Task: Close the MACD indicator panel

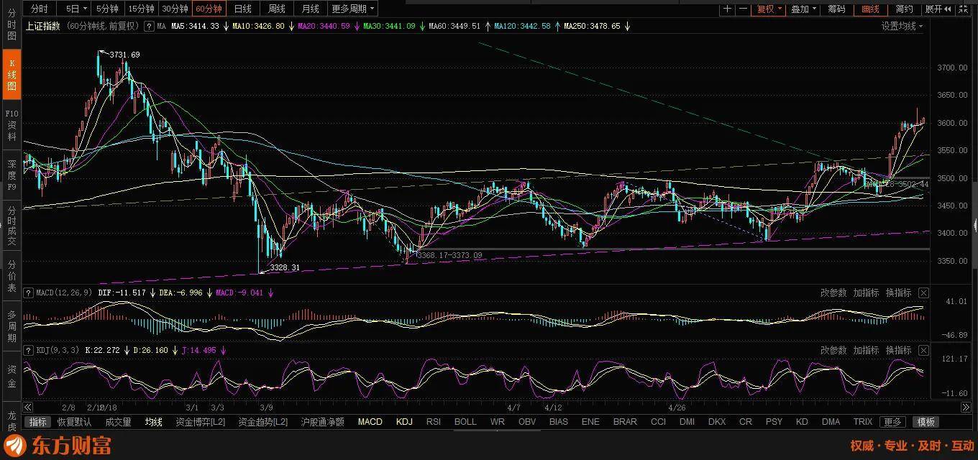Action: (x=924, y=293)
